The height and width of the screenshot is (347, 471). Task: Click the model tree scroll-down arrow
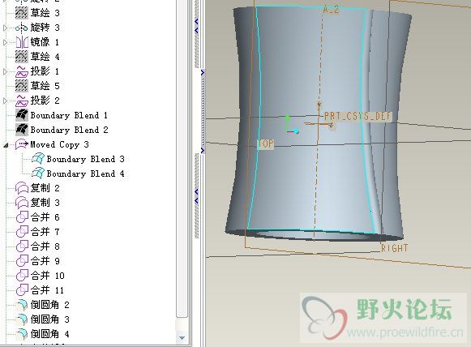pos(182,338)
